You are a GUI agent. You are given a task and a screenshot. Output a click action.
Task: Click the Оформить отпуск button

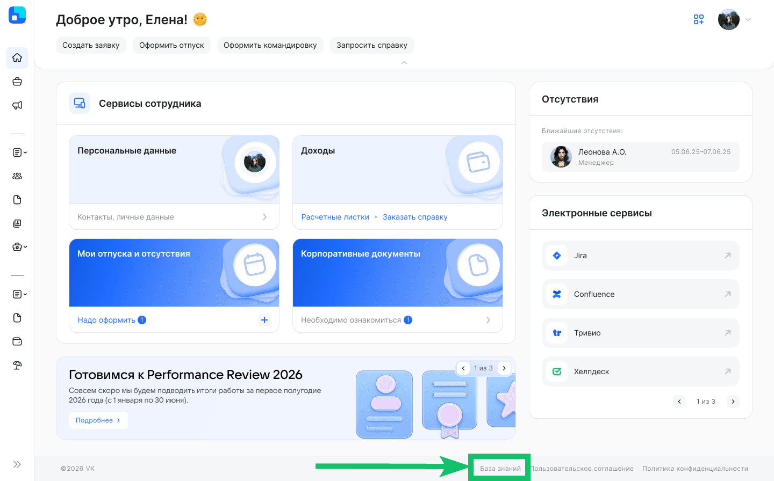coord(171,45)
